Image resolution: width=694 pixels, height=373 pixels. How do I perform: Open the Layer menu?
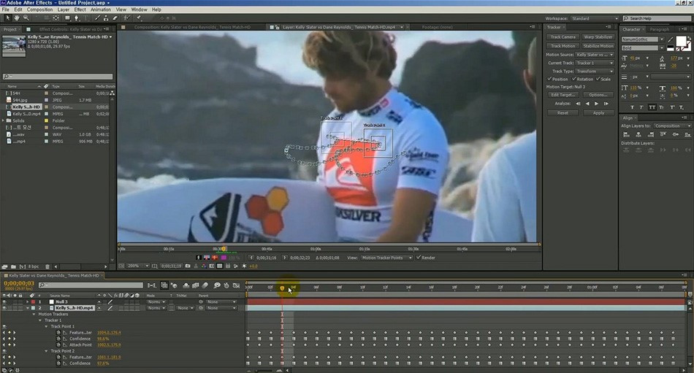pos(64,9)
